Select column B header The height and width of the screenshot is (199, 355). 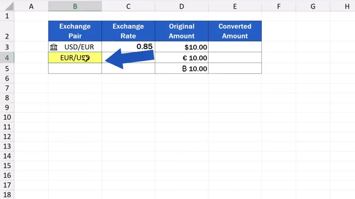[x=75, y=6]
